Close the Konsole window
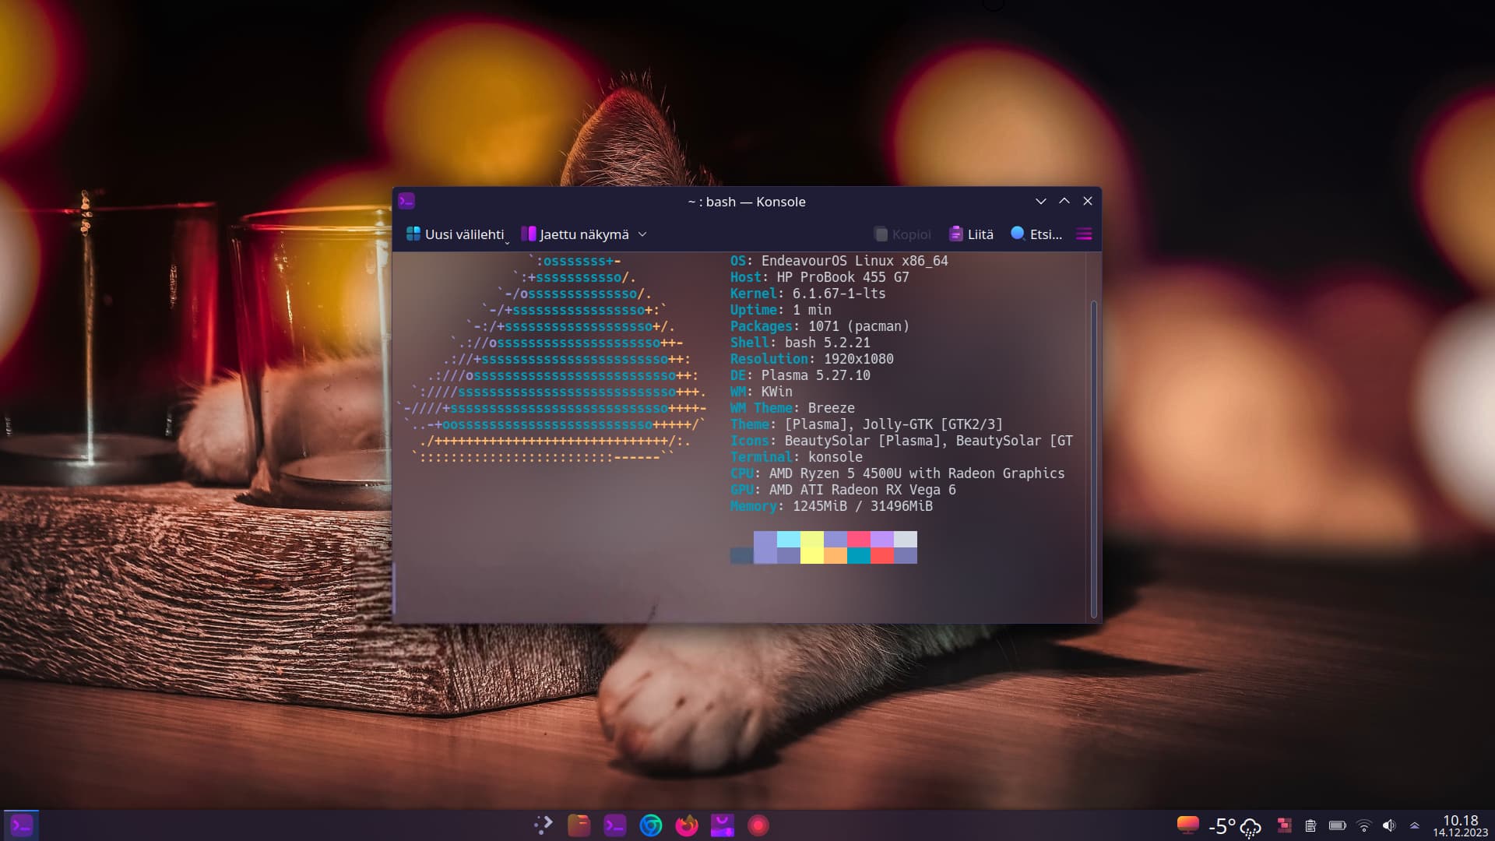This screenshot has height=841, width=1495. point(1088,201)
